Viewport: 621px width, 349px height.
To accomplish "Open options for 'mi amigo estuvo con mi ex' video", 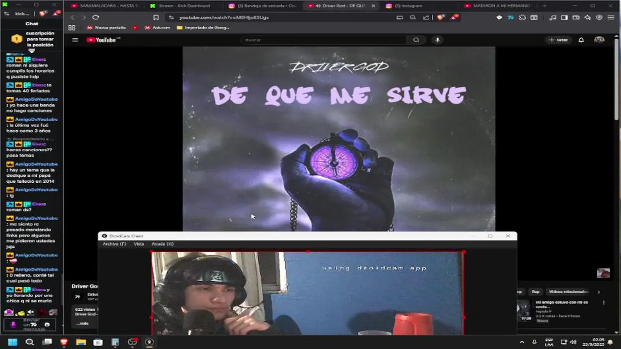I will click(x=604, y=302).
